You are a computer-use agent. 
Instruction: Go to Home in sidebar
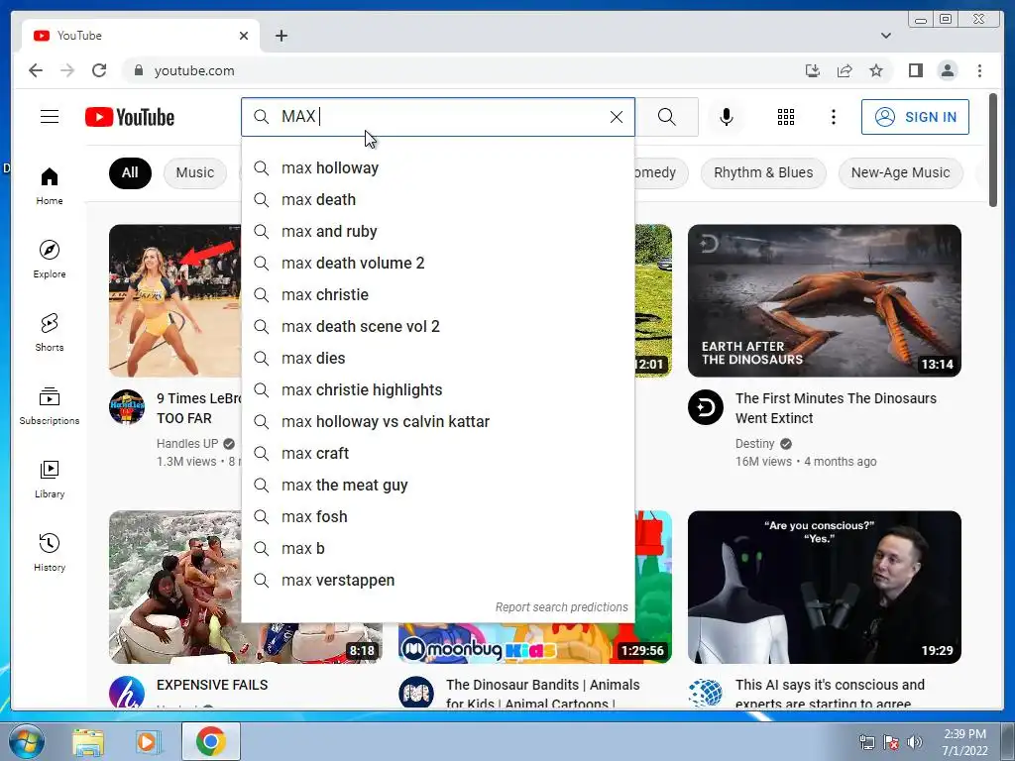(x=50, y=186)
